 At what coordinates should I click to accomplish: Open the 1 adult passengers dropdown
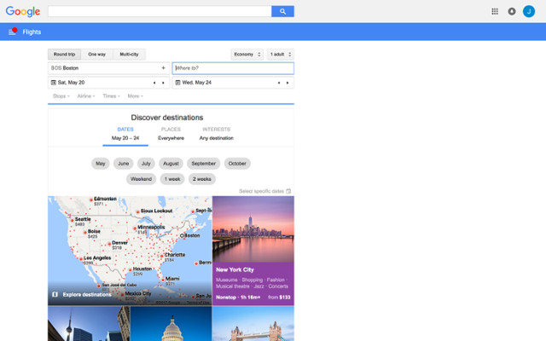(x=281, y=55)
